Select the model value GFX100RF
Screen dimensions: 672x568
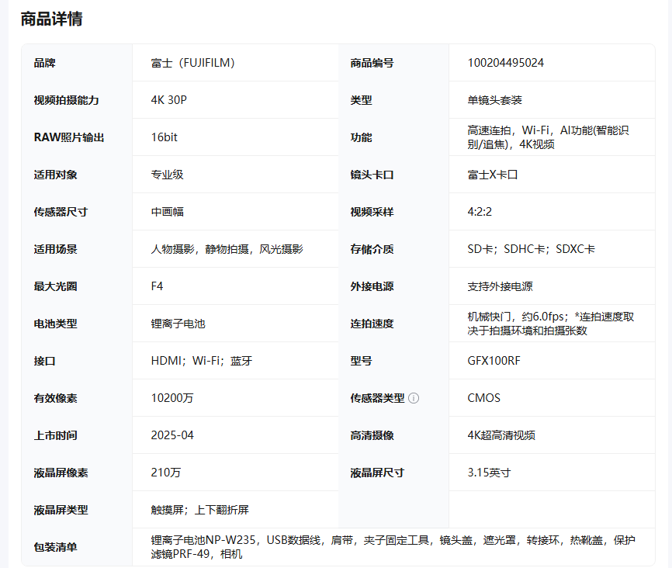tap(494, 362)
